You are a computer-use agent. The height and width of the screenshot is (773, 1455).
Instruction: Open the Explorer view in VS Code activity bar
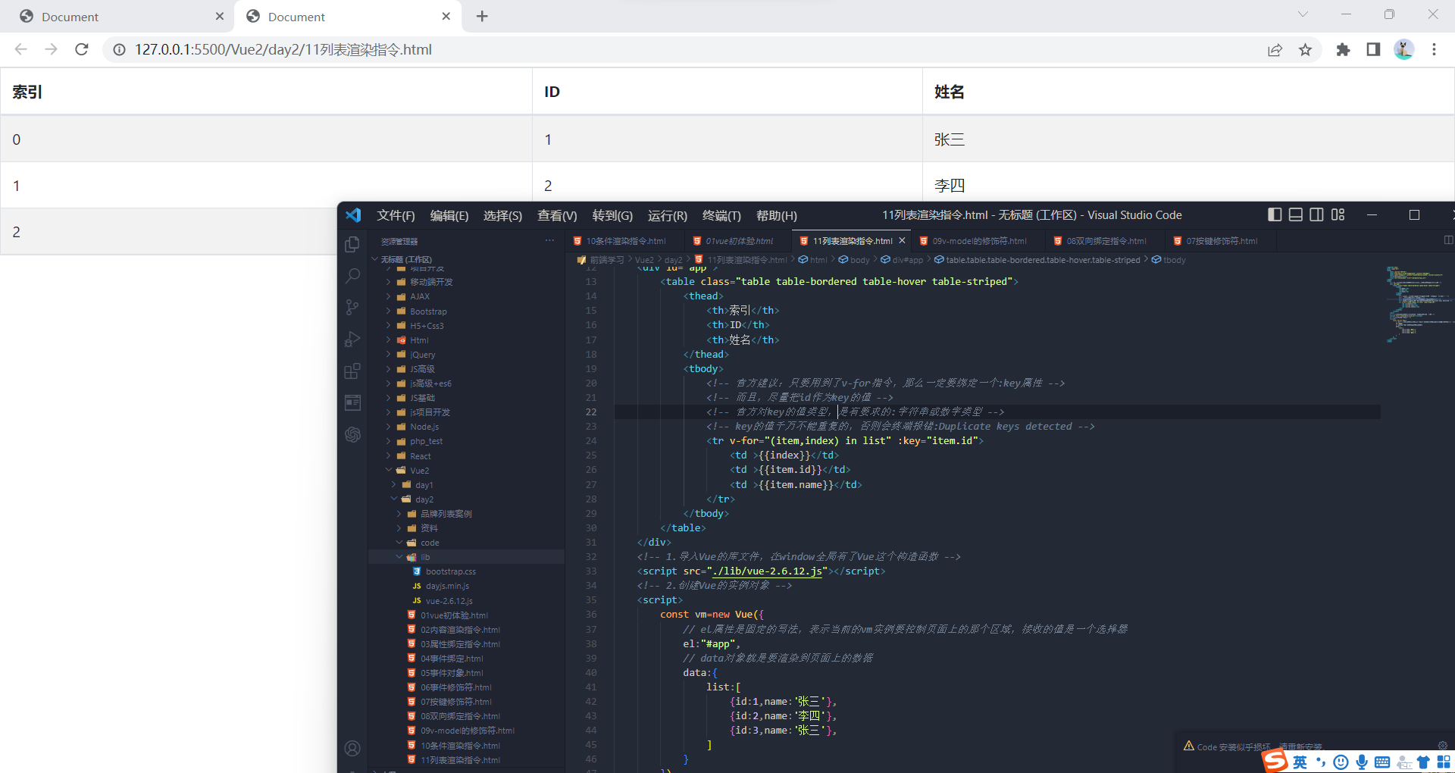(x=352, y=244)
